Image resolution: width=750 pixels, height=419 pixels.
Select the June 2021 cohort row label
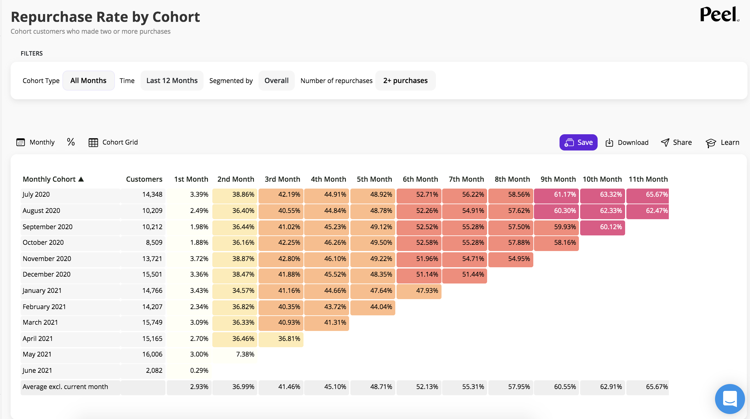pyautogui.click(x=37, y=371)
